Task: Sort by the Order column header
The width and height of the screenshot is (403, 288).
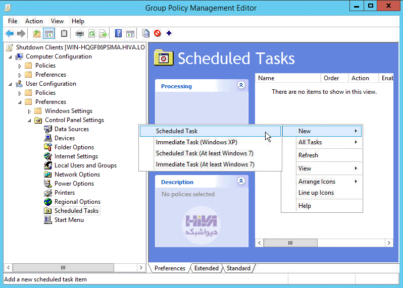Action: tap(334, 78)
